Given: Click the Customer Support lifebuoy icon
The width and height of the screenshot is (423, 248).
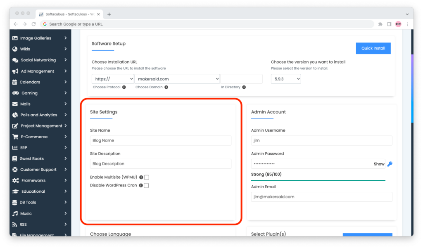Looking at the screenshot, I should [15, 170].
